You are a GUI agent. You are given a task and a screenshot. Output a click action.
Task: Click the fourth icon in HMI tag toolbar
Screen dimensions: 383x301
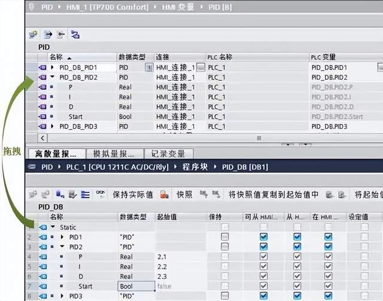(x=75, y=35)
